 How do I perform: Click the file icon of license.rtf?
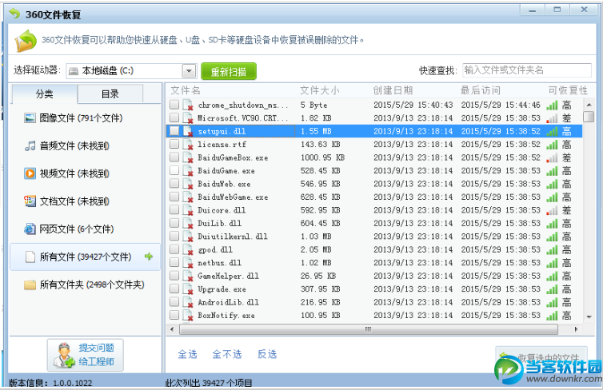(188, 145)
